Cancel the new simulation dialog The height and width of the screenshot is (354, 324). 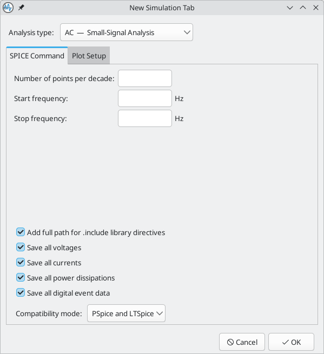242,342
